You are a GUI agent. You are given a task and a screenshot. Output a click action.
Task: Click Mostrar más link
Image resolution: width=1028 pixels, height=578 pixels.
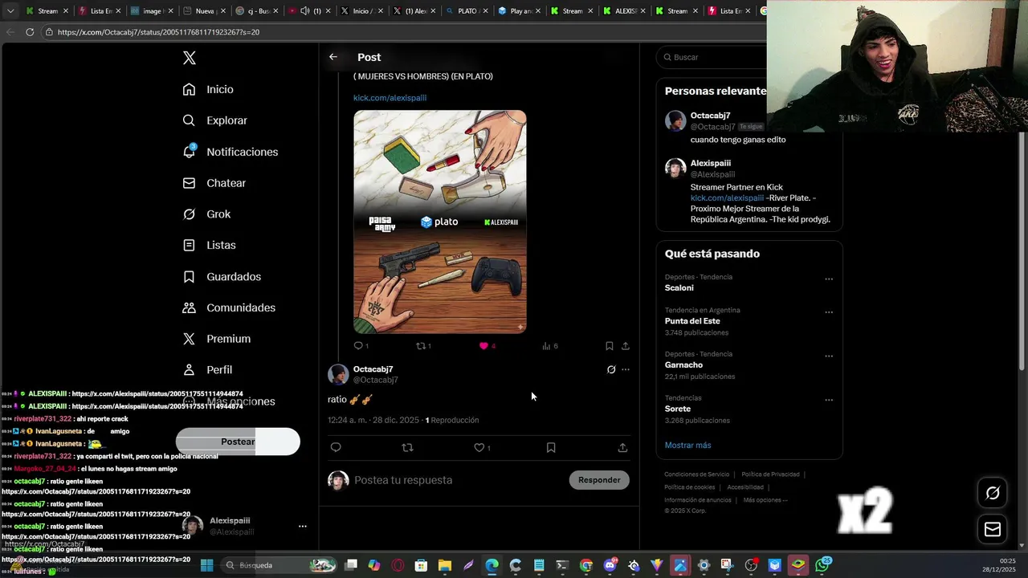[687, 446]
